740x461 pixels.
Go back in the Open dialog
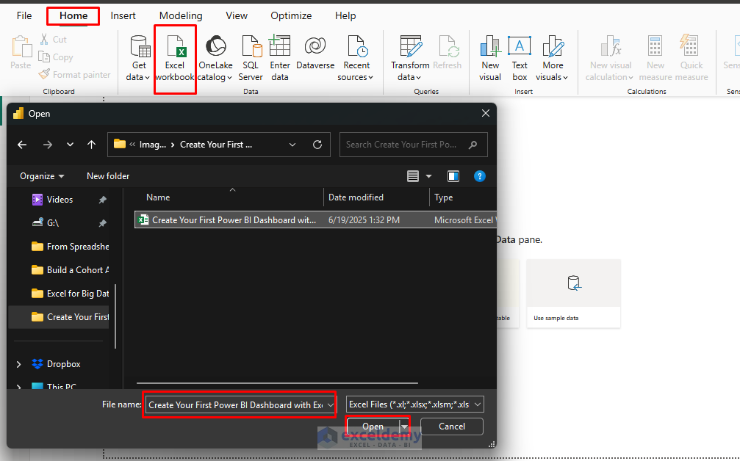click(x=22, y=145)
